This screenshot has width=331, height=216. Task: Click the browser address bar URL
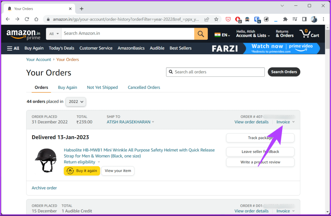tap(126, 19)
